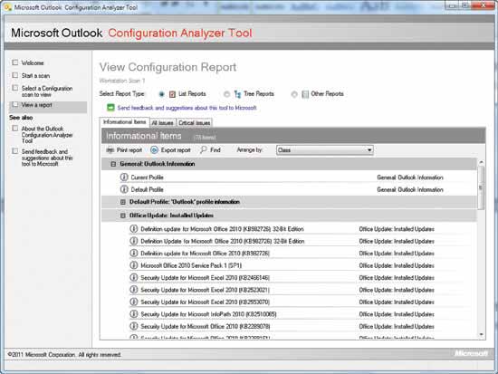Open the Arrange by Class dropdown
498x374 pixels.
pyautogui.click(x=324, y=150)
